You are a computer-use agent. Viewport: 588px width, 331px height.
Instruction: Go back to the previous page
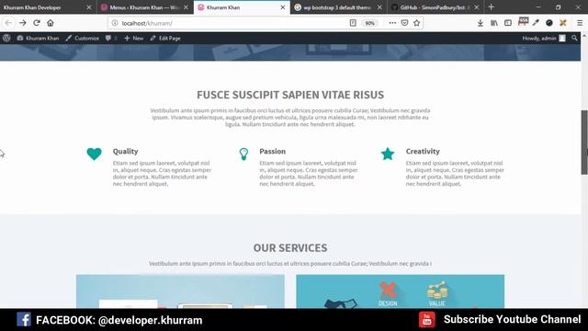[x=8, y=23]
